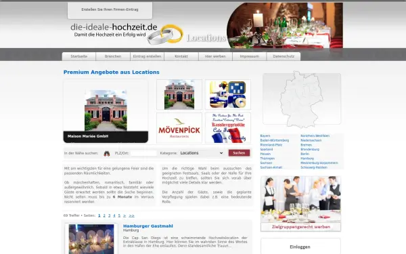The width and height of the screenshot is (406, 254).
Task: Open the large Maison Mariée GmbH featured image
Action: coord(106,110)
